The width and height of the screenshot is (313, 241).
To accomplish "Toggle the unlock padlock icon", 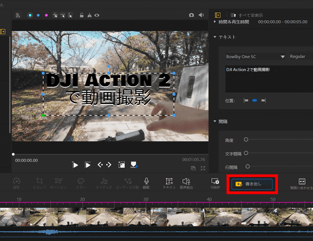I will coord(82,15).
